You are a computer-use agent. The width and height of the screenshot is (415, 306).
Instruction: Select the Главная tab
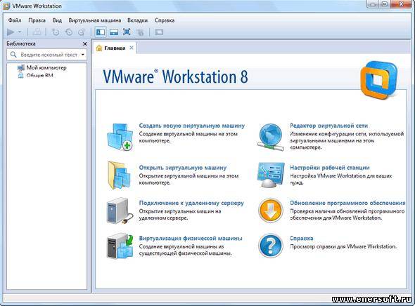tap(115, 48)
